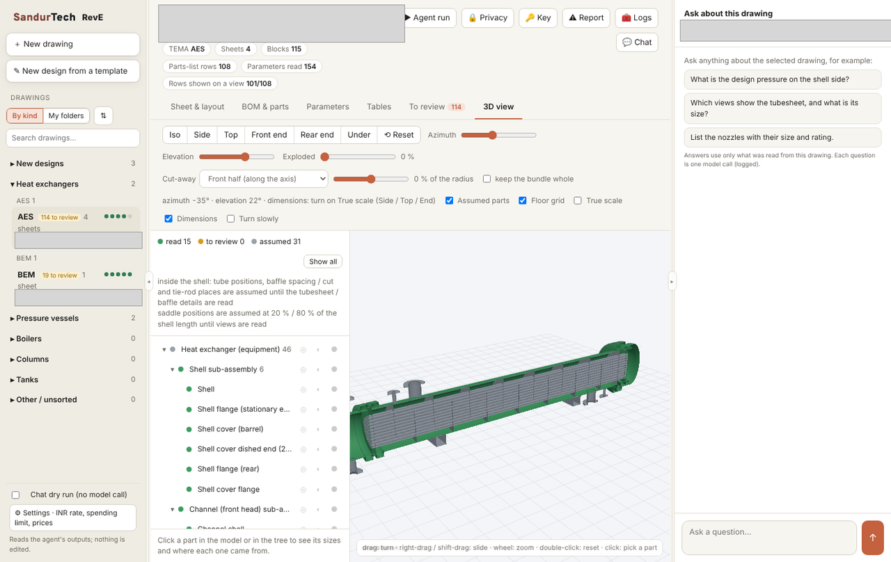Click the New drawing button

[x=73, y=44]
